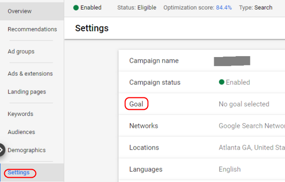Click the Optimization score 84.4% link
Screen dimensions: 285x182
[x=224, y=8]
